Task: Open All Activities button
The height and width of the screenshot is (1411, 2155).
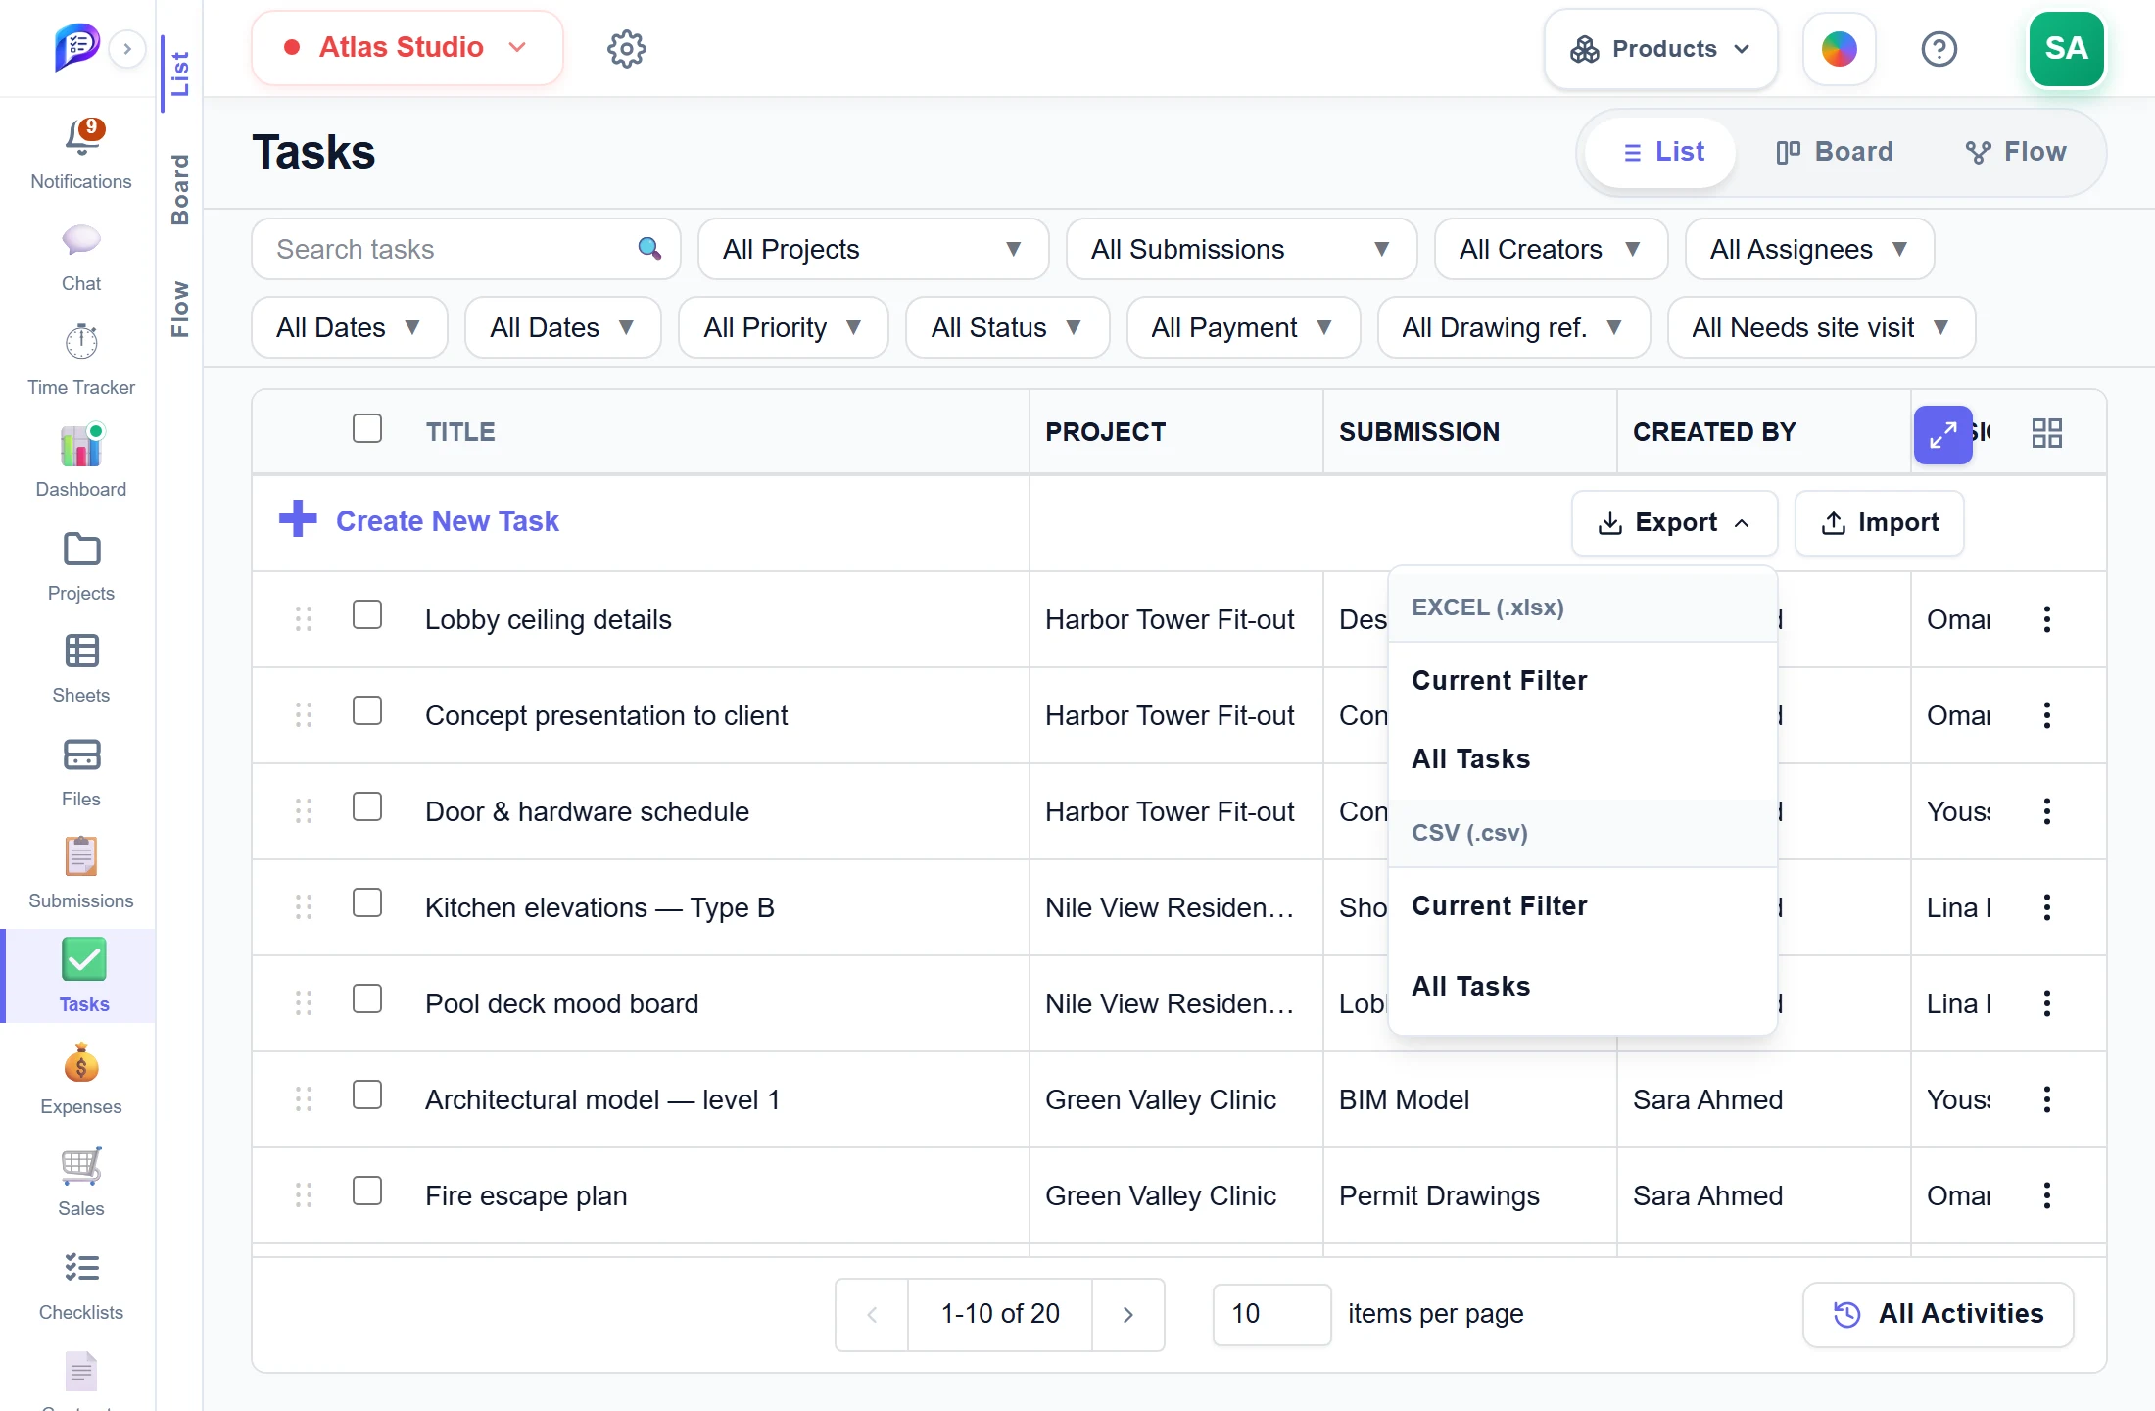Action: pos(1939,1314)
